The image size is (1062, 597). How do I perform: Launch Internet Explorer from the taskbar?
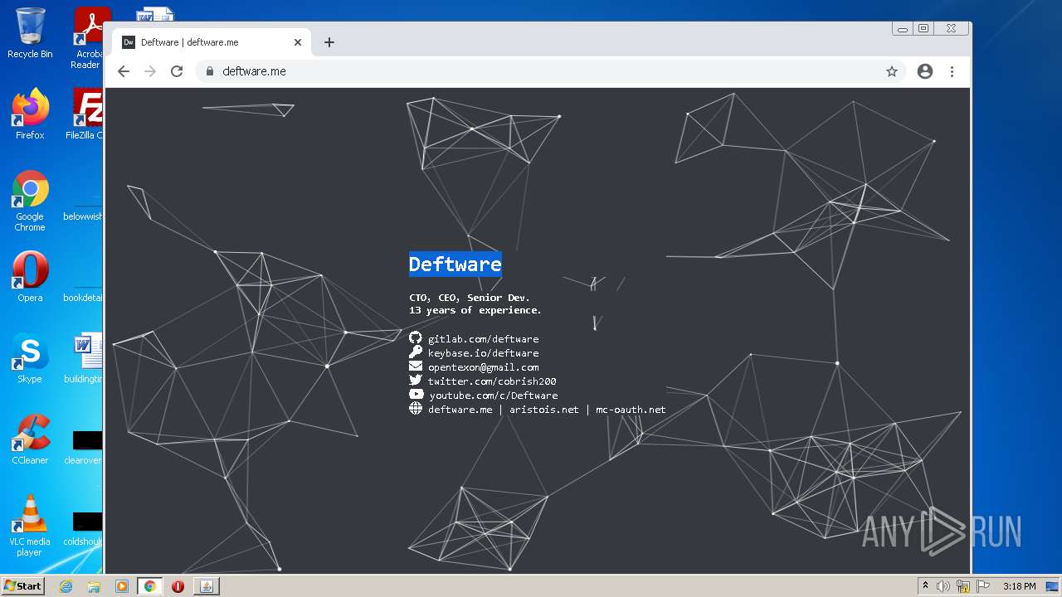(x=66, y=586)
